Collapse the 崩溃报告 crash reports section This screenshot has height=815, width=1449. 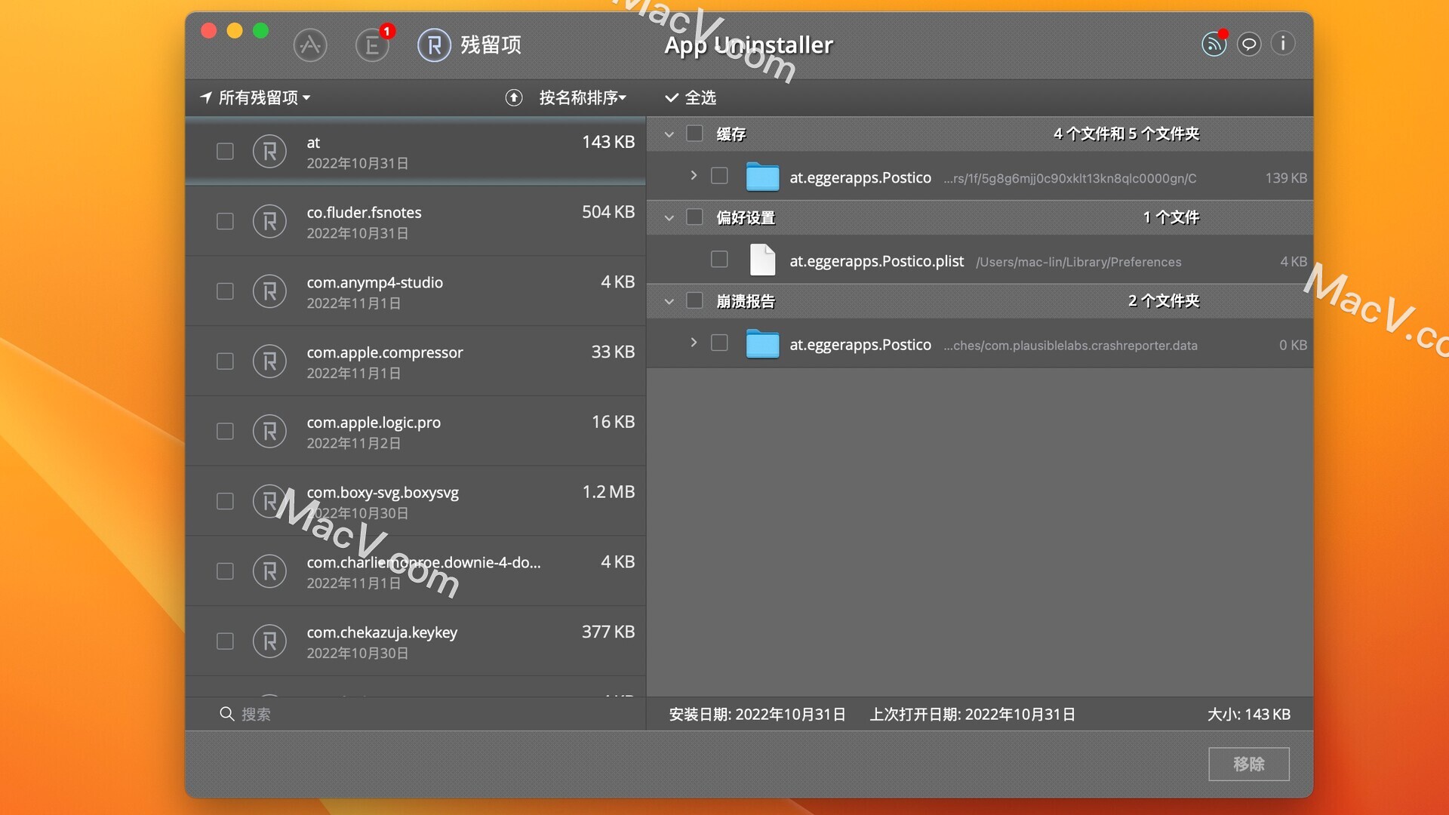pos(669,301)
